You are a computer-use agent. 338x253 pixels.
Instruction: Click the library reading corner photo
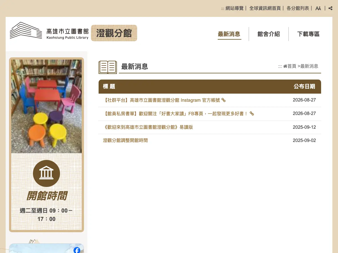tap(46, 106)
